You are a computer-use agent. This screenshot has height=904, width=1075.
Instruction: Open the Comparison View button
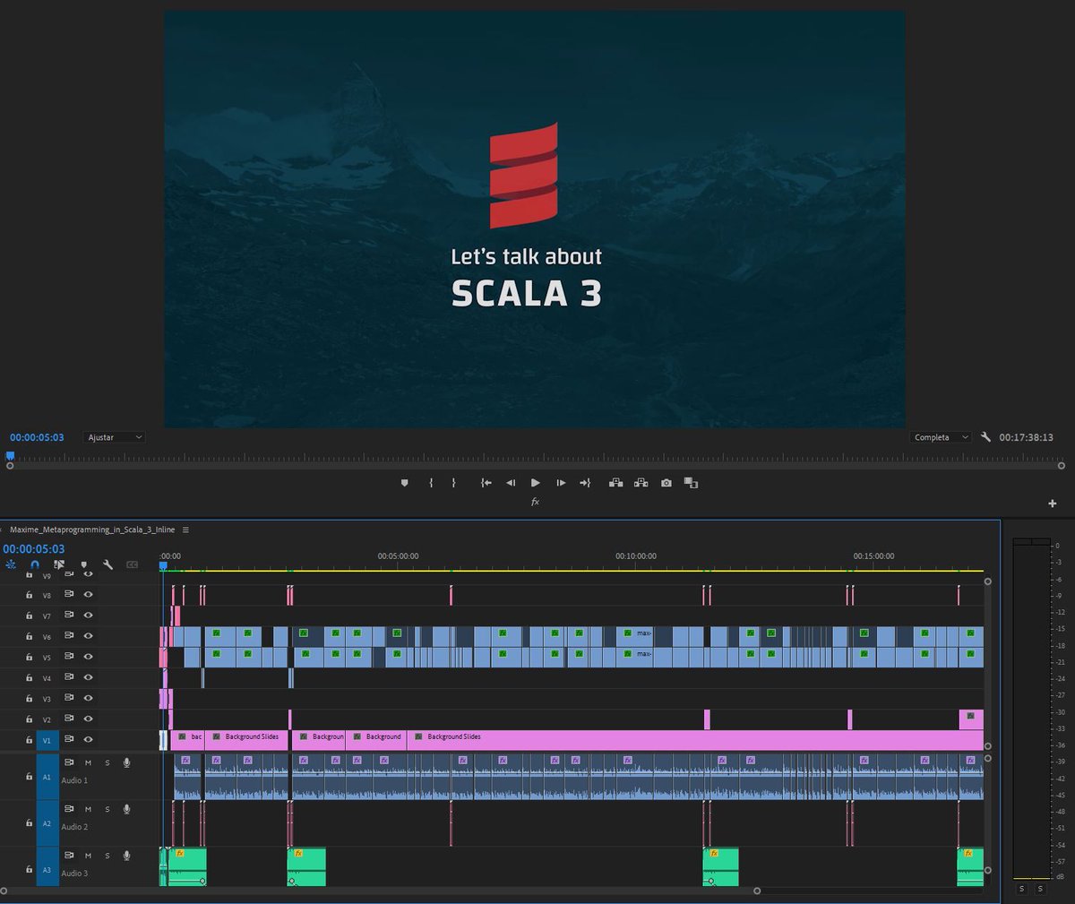click(691, 483)
